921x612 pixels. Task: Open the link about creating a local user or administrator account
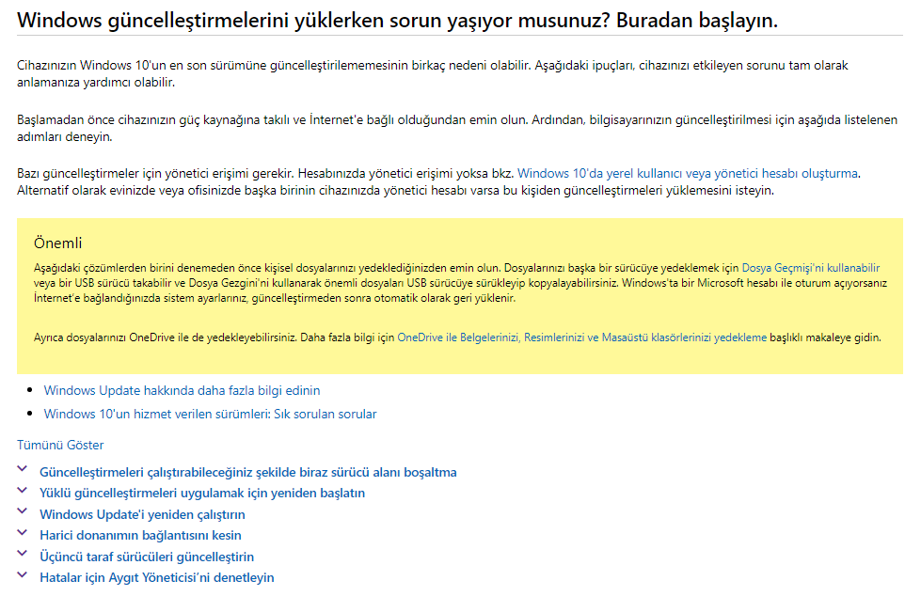click(688, 174)
